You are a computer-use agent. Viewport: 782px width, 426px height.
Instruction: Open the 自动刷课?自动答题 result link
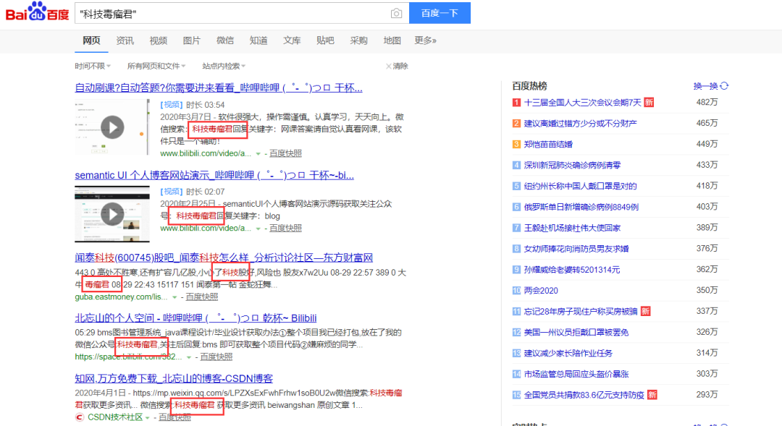219,88
